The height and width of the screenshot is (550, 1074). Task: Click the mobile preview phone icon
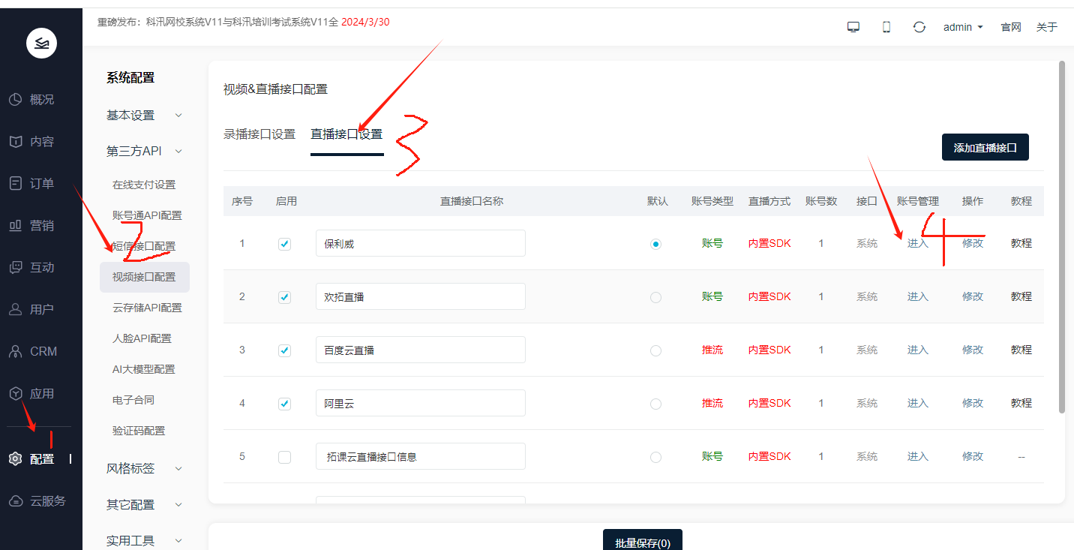point(886,27)
